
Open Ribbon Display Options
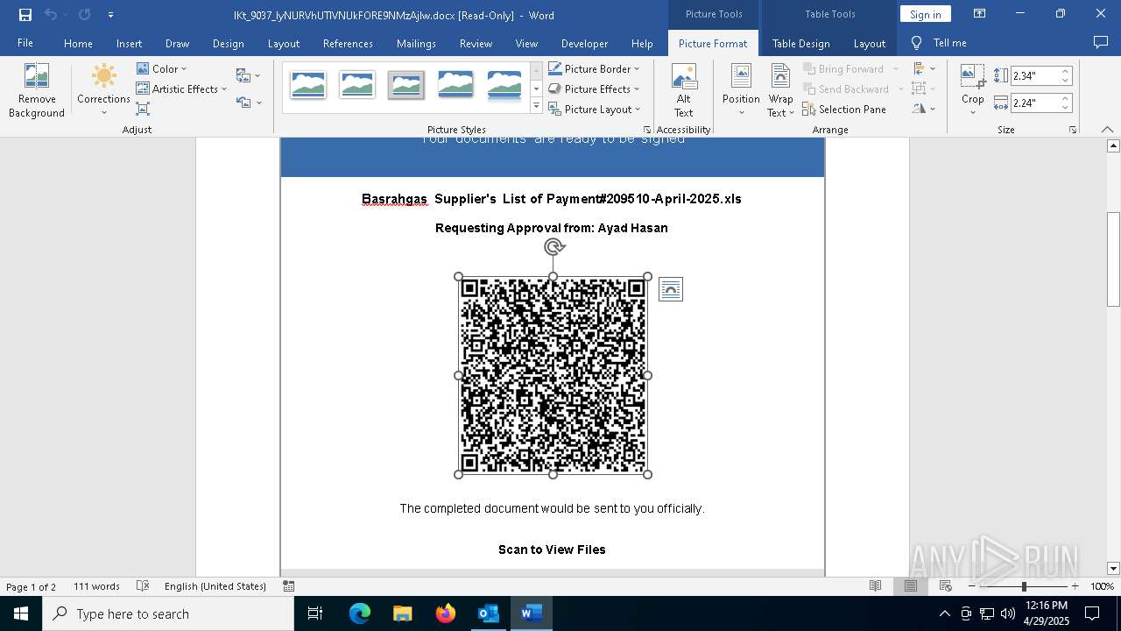(x=980, y=14)
